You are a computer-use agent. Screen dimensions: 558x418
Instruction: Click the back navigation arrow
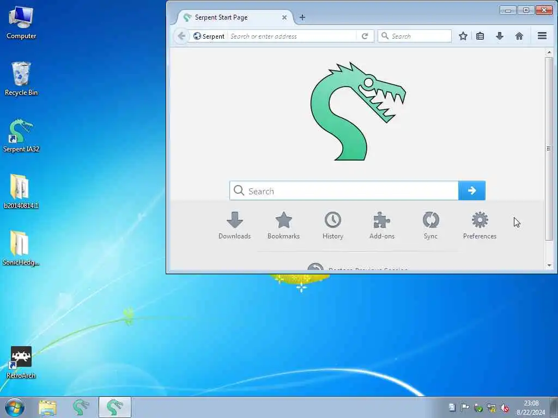pyautogui.click(x=181, y=36)
